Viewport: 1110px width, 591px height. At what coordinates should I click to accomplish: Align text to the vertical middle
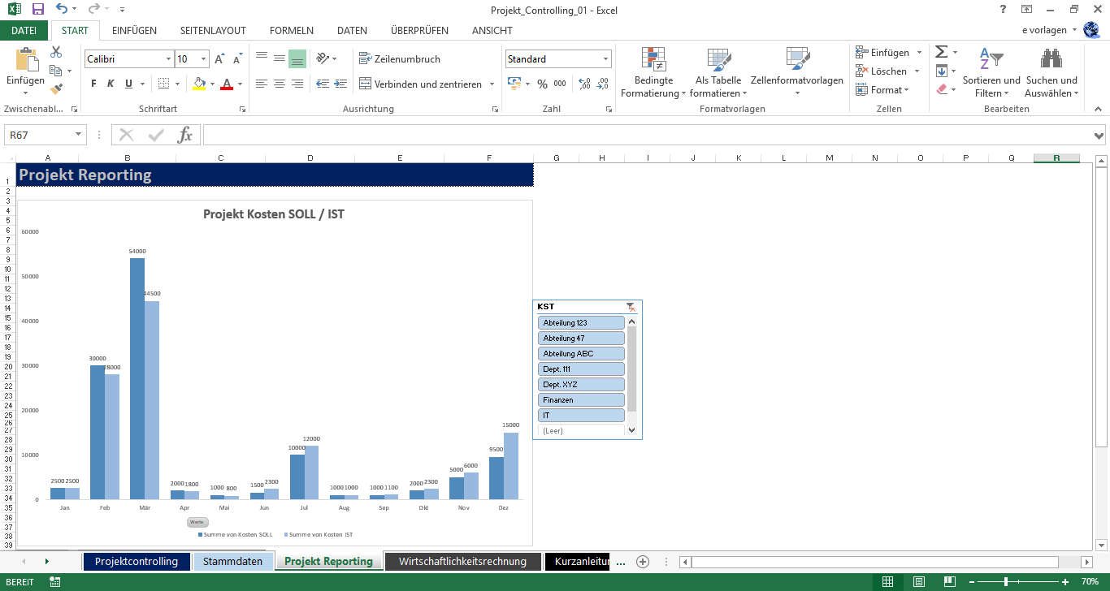pyautogui.click(x=280, y=58)
